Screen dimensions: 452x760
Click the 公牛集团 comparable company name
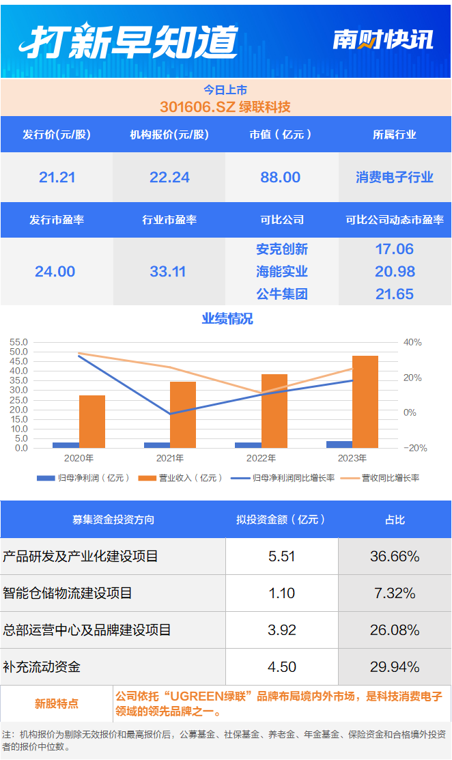[x=282, y=294]
